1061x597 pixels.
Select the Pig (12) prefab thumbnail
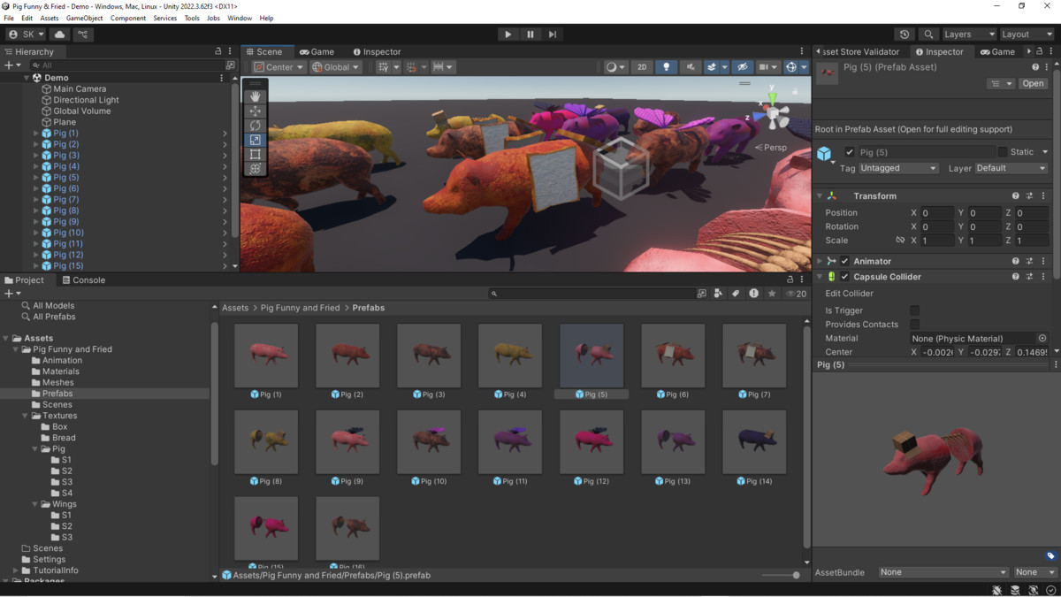coord(592,442)
